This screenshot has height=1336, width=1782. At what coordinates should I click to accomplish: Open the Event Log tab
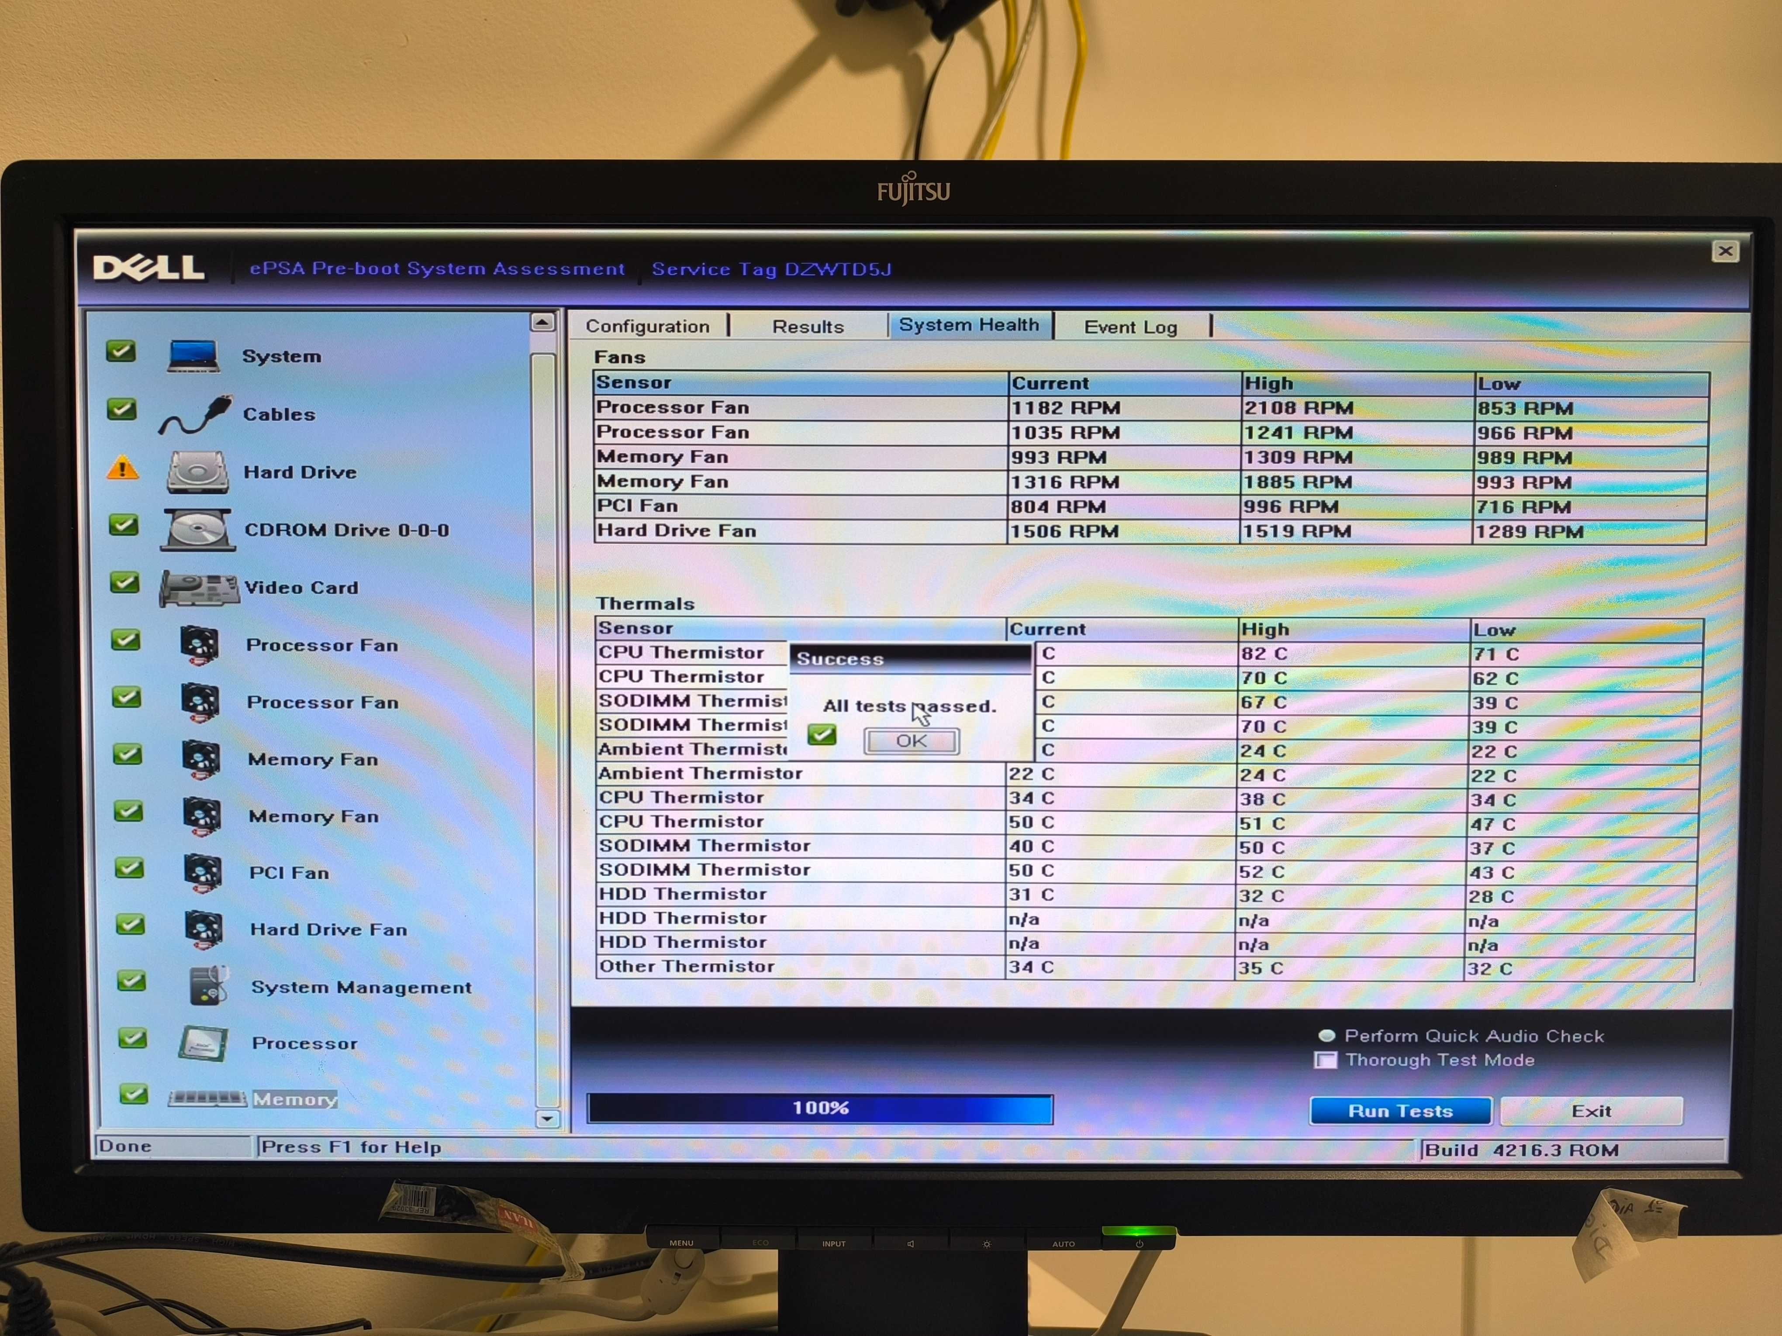pyautogui.click(x=1131, y=327)
